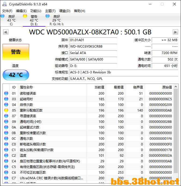Click the CrystalDiskInfo app icon in title bar
The image size is (181, 186).
(5, 4)
